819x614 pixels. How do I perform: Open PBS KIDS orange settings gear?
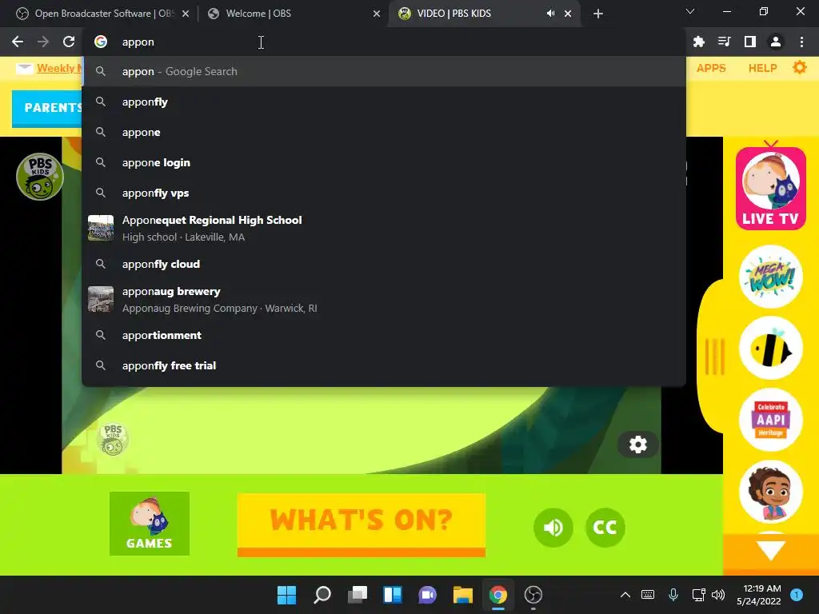(800, 67)
